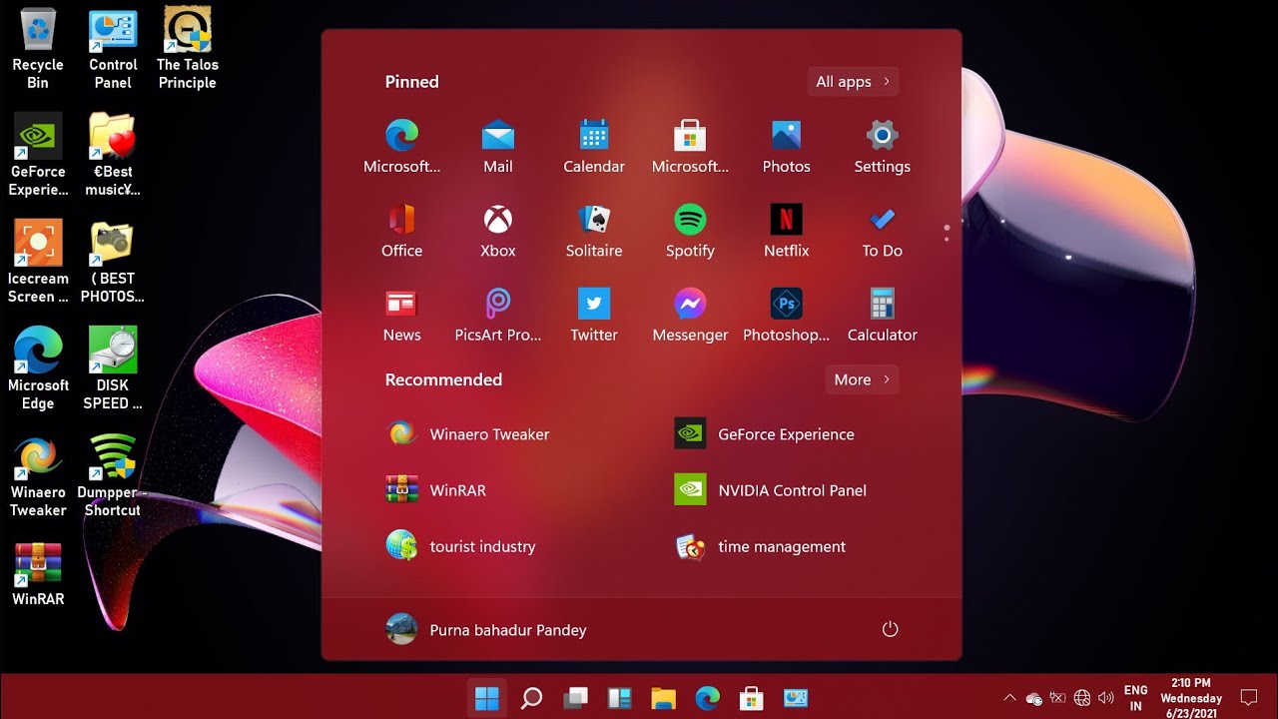The height and width of the screenshot is (719, 1278).
Task: Open recommended GeForce Experience entry
Action: pos(765,434)
